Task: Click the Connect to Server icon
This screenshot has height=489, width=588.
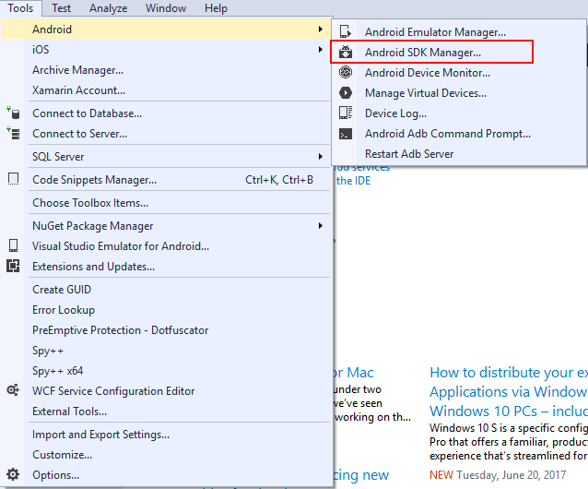Action: tap(13, 133)
